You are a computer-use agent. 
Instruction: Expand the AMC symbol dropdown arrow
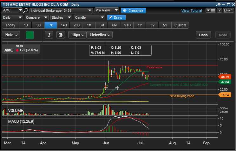[20, 10]
